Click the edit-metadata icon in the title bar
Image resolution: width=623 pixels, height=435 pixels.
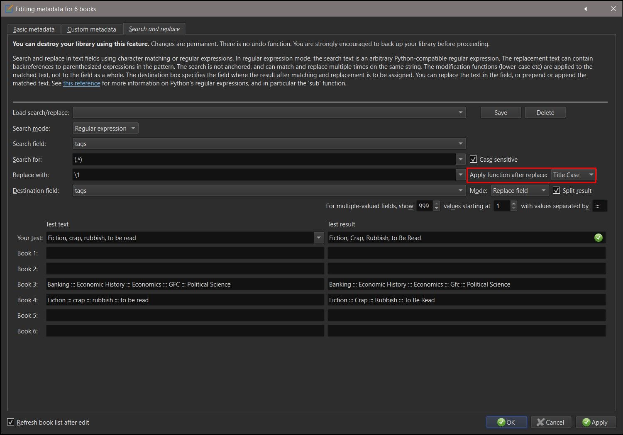coord(9,9)
